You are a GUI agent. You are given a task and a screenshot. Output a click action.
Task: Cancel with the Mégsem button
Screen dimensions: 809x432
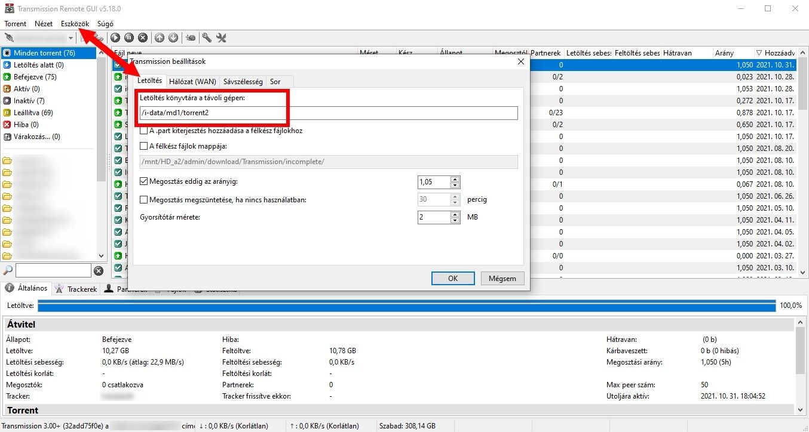coord(502,278)
